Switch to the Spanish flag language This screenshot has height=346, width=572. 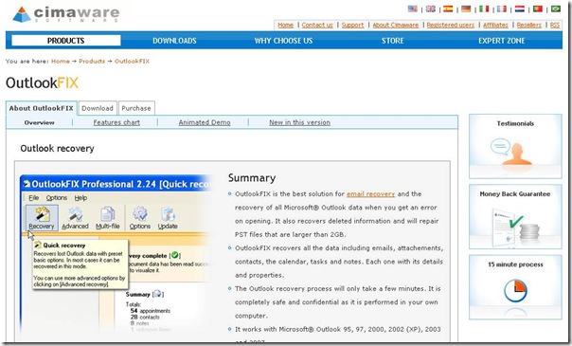pyautogui.click(x=448, y=9)
